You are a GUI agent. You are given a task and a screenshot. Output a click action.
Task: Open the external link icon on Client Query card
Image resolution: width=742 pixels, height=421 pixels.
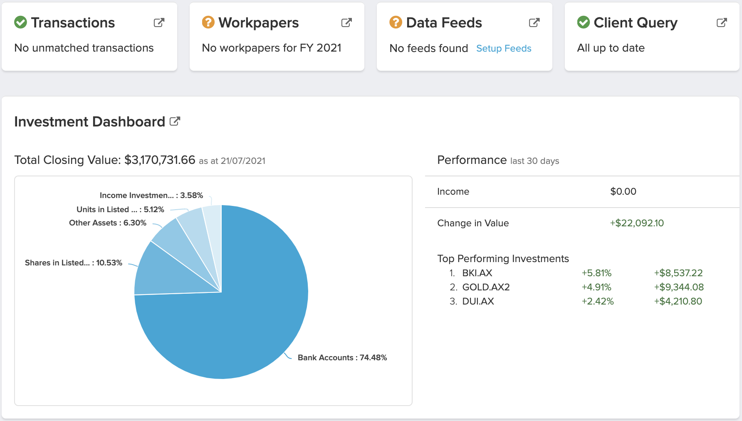[x=721, y=23]
